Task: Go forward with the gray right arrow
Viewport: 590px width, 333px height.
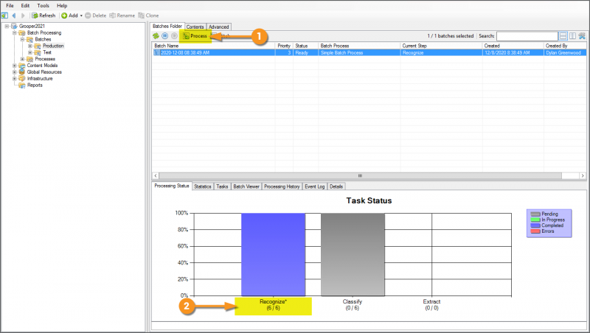Action: pyautogui.click(x=23, y=15)
